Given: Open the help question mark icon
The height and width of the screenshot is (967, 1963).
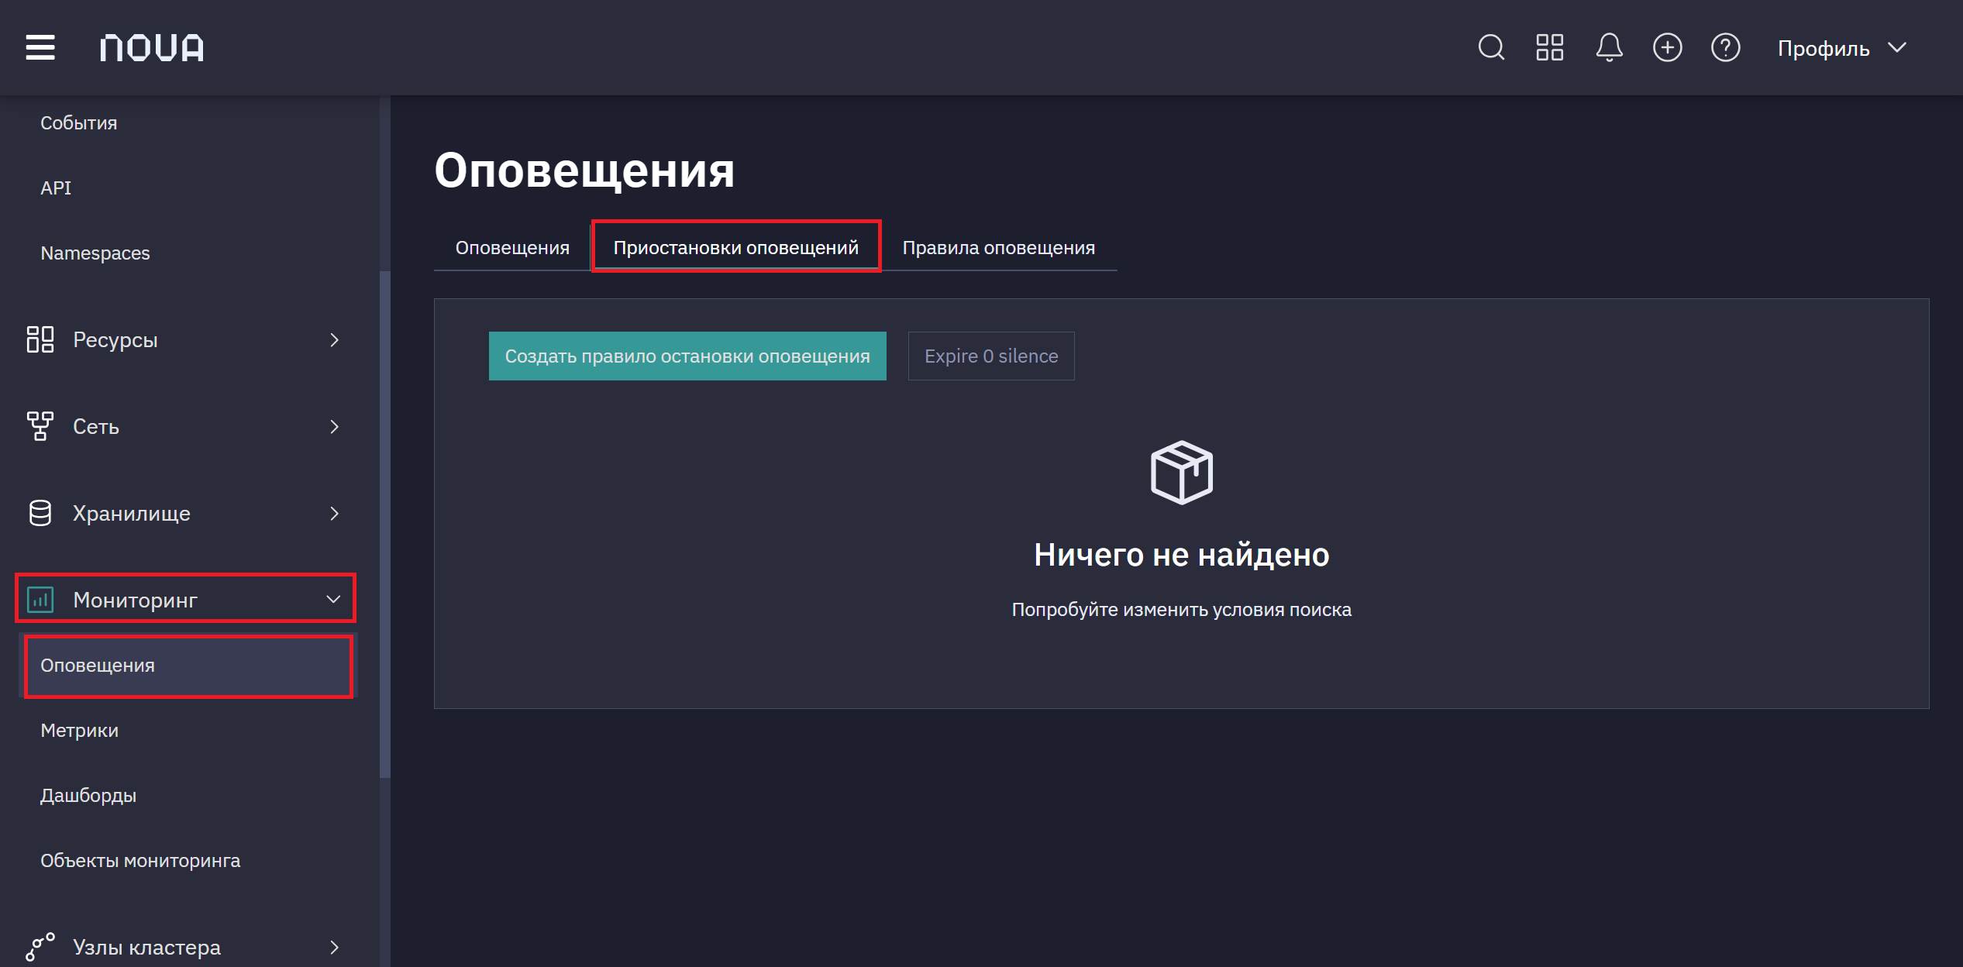Looking at the screenshot, I should [x=1725, y=47].
